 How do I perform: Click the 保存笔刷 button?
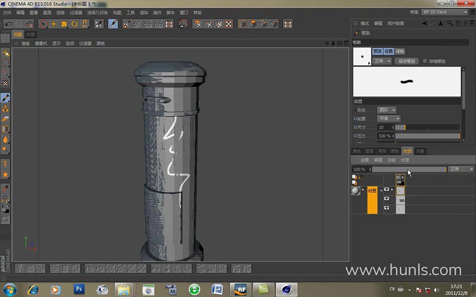[407, 61]
